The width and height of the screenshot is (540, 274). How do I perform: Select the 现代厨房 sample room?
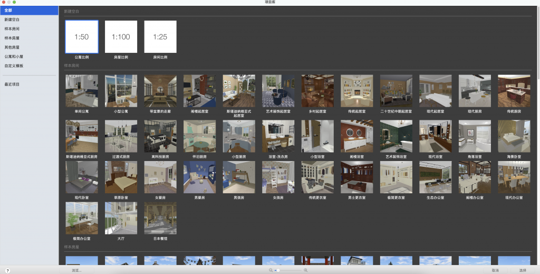[475, 91]
